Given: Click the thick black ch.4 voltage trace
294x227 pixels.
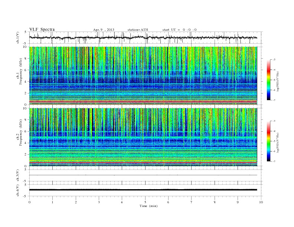Looking at the screenshot, I should click(x=143, y=190).
